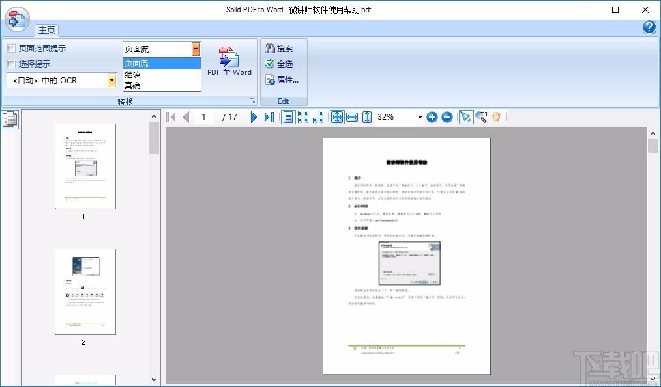Go to the previous page
661x387 pixels.
click(186, 117)
